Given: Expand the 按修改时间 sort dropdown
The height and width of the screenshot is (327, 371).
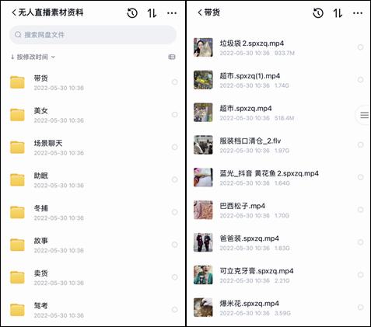Looking at the screenshot, I should pyautogui.click(x=33, y=57).
